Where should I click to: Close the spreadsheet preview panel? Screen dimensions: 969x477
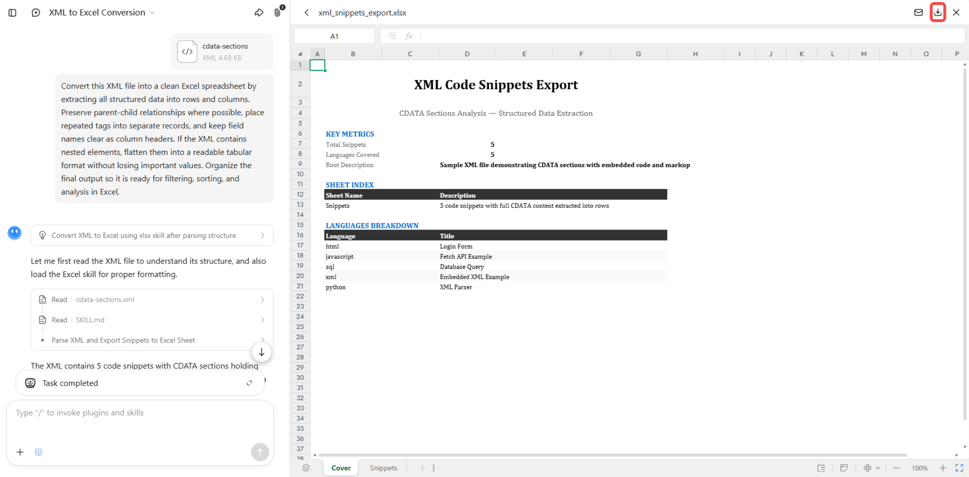pos(956,12)
